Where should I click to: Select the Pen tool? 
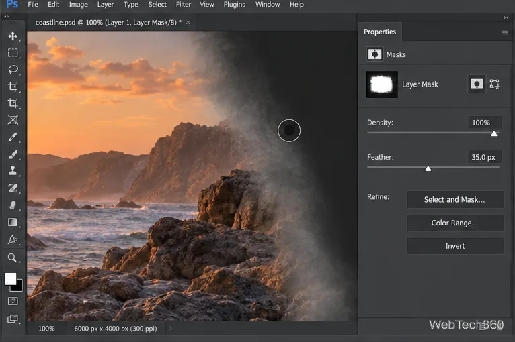click(x=13, y=240)
